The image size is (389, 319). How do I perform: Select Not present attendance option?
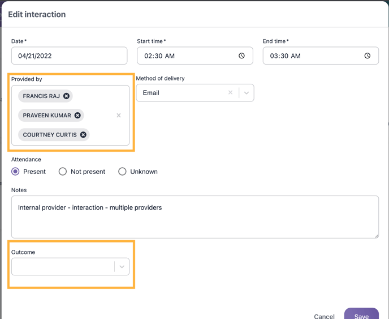pyautogui.click(x=63, y=172)
